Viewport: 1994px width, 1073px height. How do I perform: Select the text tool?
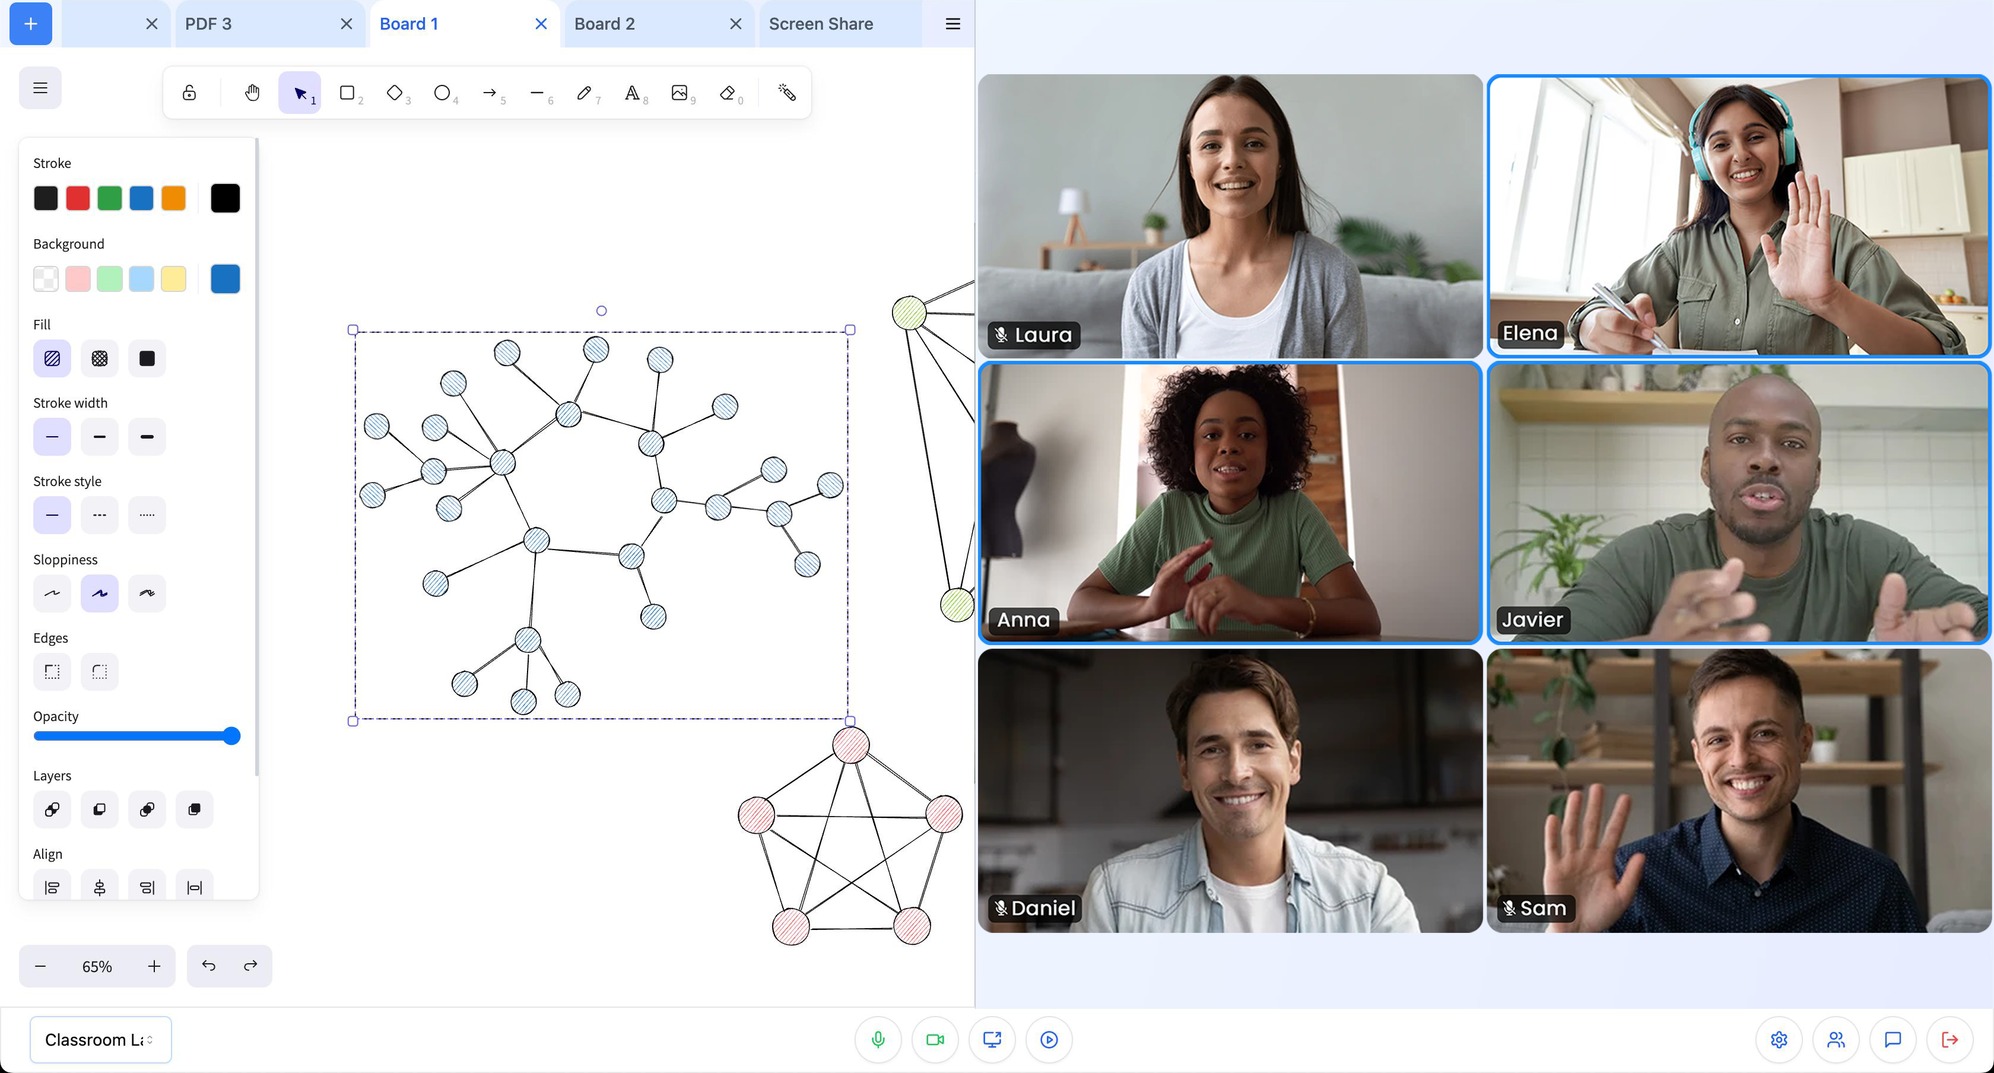pyautogui.click(x=631, y=93)
